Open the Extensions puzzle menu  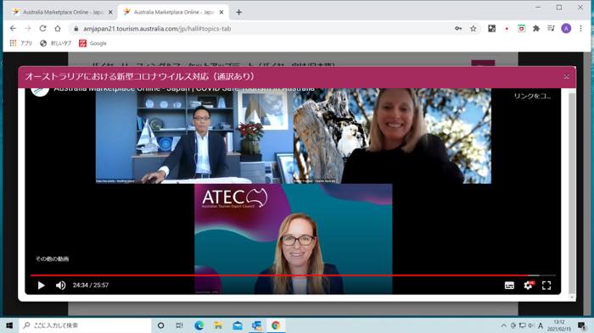(x=536, y=28)
